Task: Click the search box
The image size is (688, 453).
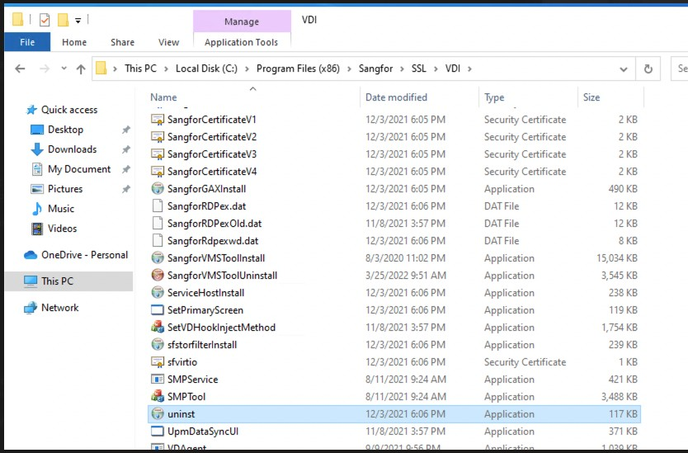Action: tap(680, 69)
